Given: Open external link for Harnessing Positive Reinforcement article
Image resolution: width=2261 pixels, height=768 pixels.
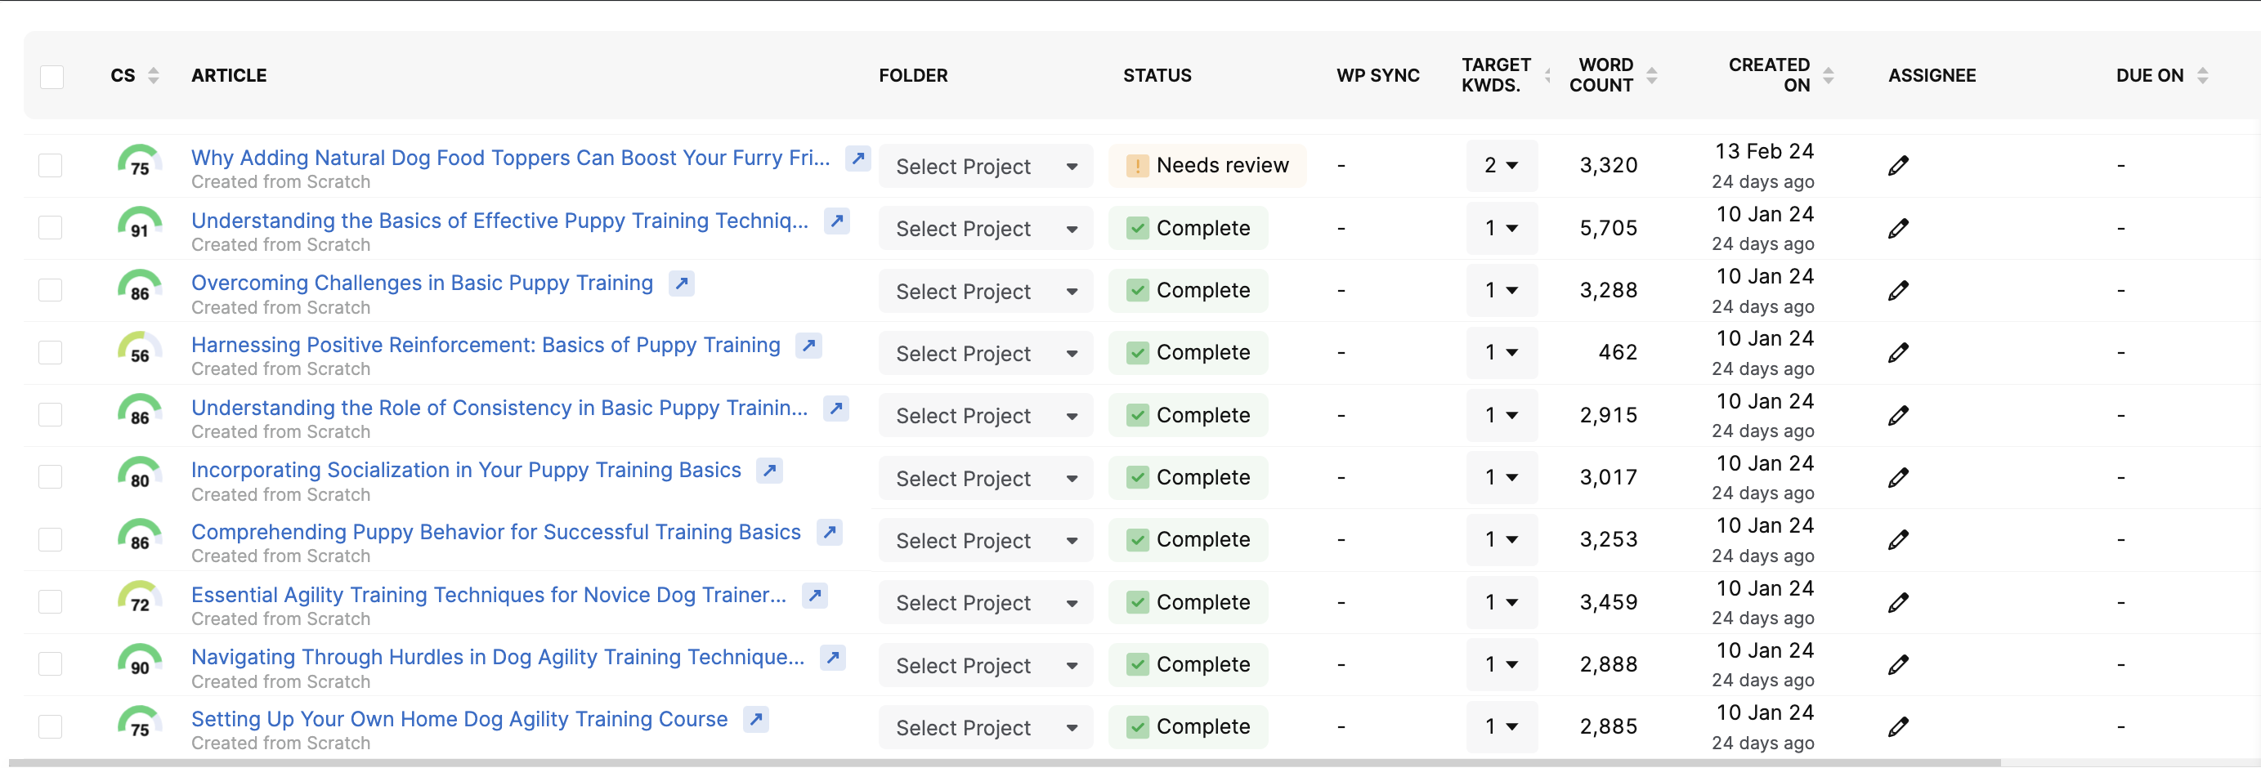Looking at the screenshot, I should pyautogui.click(x=808, y=346).
